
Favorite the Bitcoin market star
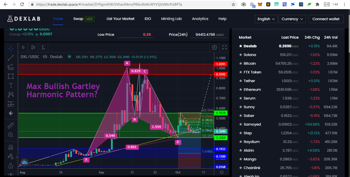point(241,63)
